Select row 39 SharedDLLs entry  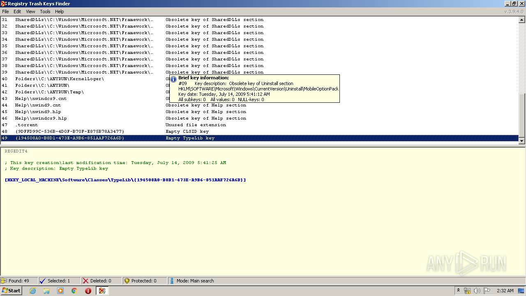260,72
